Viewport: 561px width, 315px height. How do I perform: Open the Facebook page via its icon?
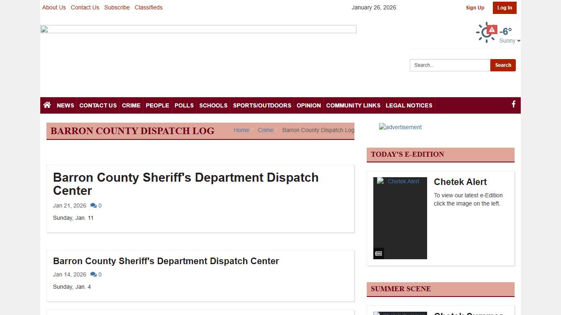coord(513,104)
